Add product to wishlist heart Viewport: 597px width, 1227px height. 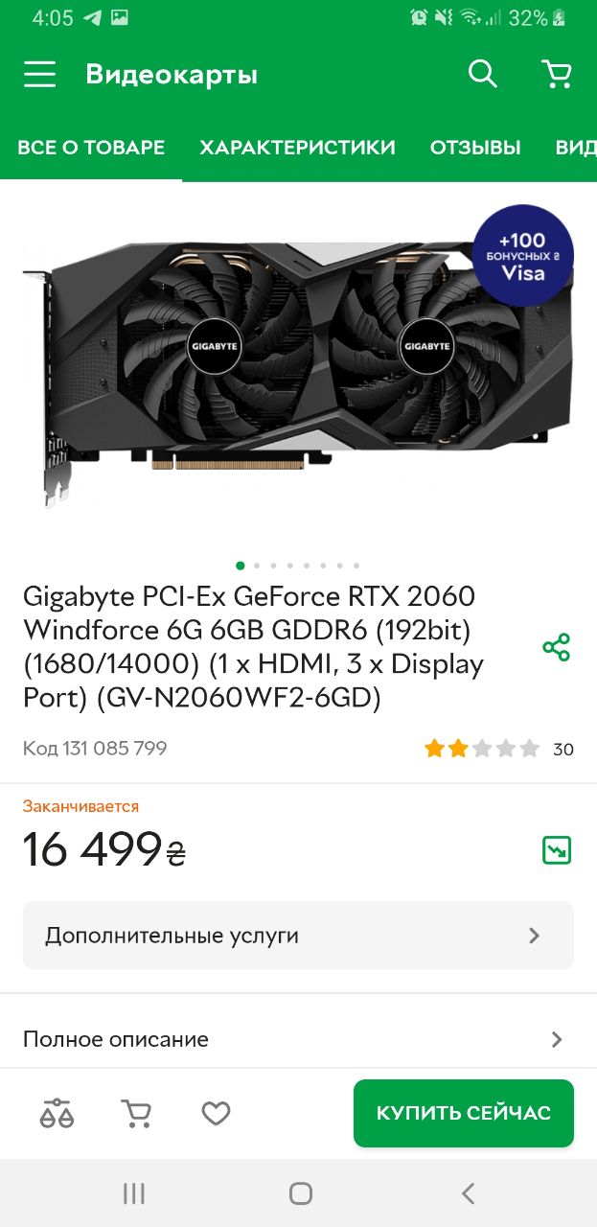216,1113
